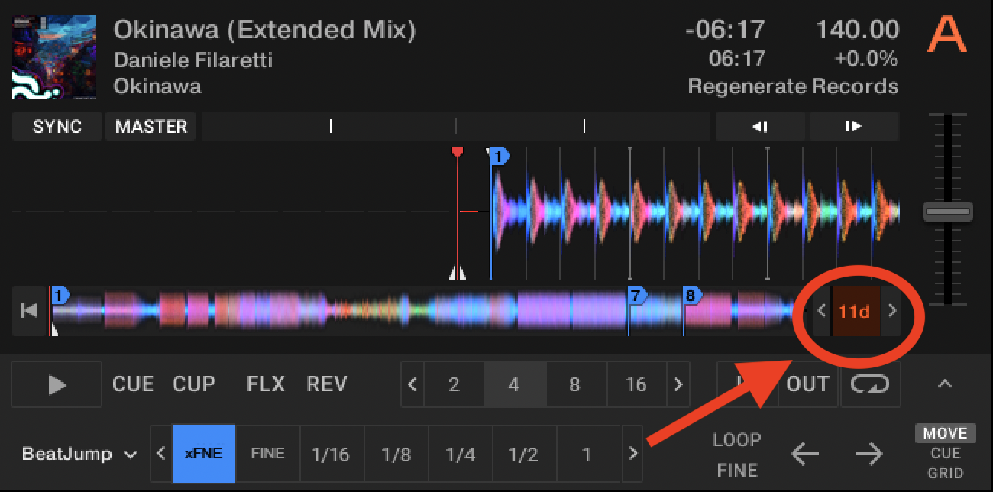Reset key lock on 11d key display
Screen dimensions: 993x492
855,311
